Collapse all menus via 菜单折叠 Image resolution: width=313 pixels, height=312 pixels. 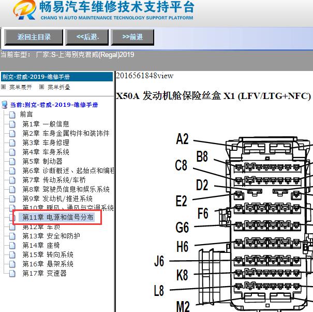coord(58,87)
